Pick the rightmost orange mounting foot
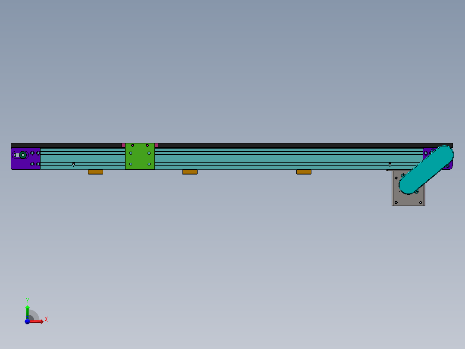The image size is (465, 349). pos(304,172)
